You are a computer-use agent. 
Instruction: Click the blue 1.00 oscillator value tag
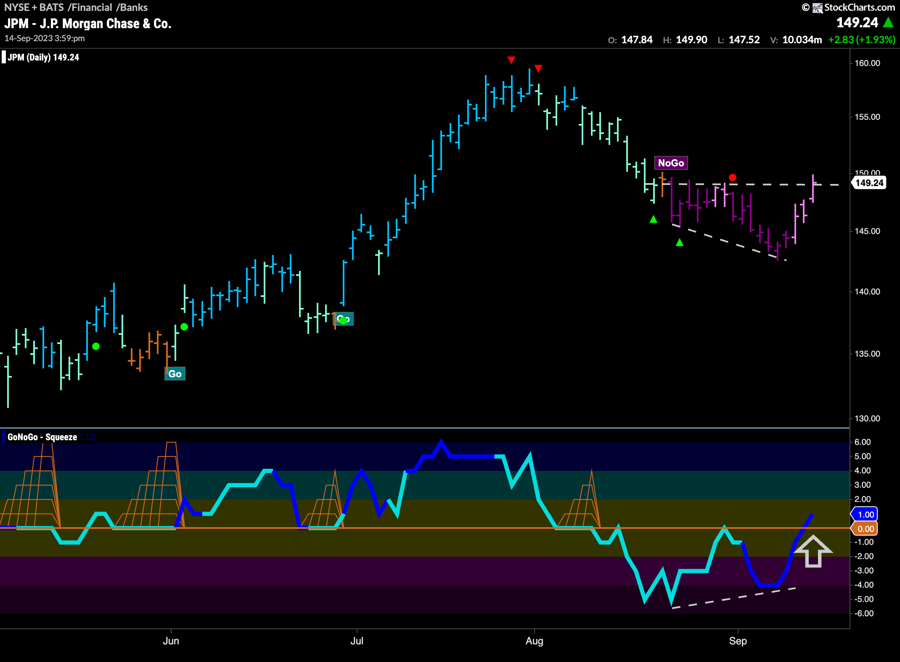pyautogui.click(x=865, y=515)
